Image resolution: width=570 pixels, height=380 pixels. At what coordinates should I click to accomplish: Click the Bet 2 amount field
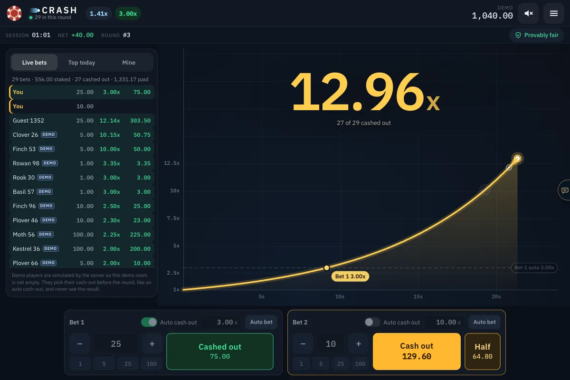331,344
